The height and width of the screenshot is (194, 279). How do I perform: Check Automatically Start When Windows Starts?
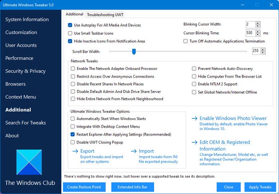pos(73,118)
